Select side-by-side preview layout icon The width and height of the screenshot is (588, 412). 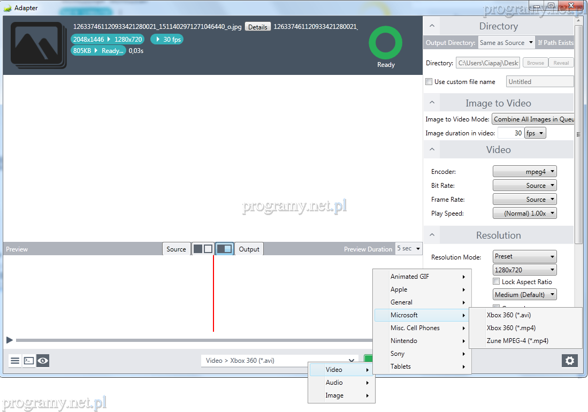pyautogui.click(x=203, y=249)
